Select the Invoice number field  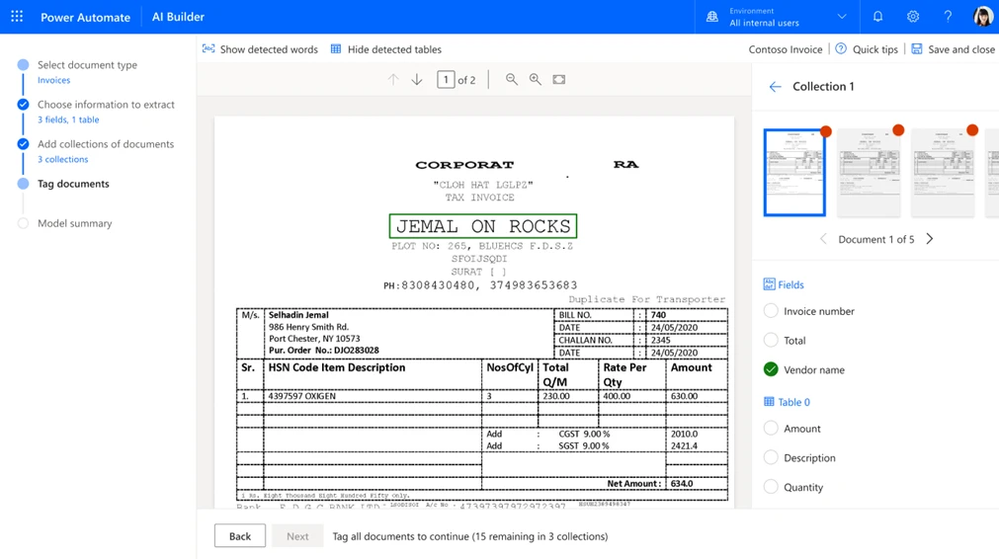[x=771, y=311]
